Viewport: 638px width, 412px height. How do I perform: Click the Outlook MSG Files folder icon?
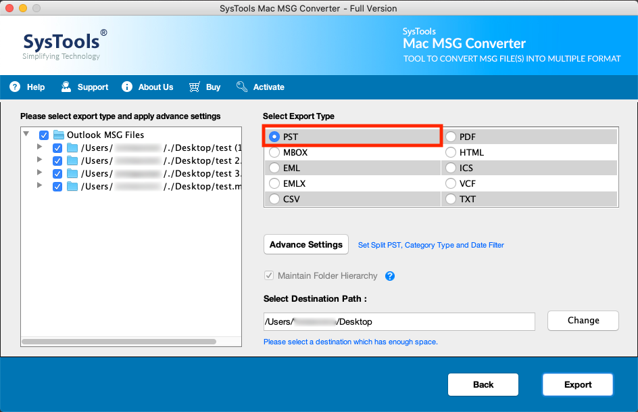(x=59, y=135)
